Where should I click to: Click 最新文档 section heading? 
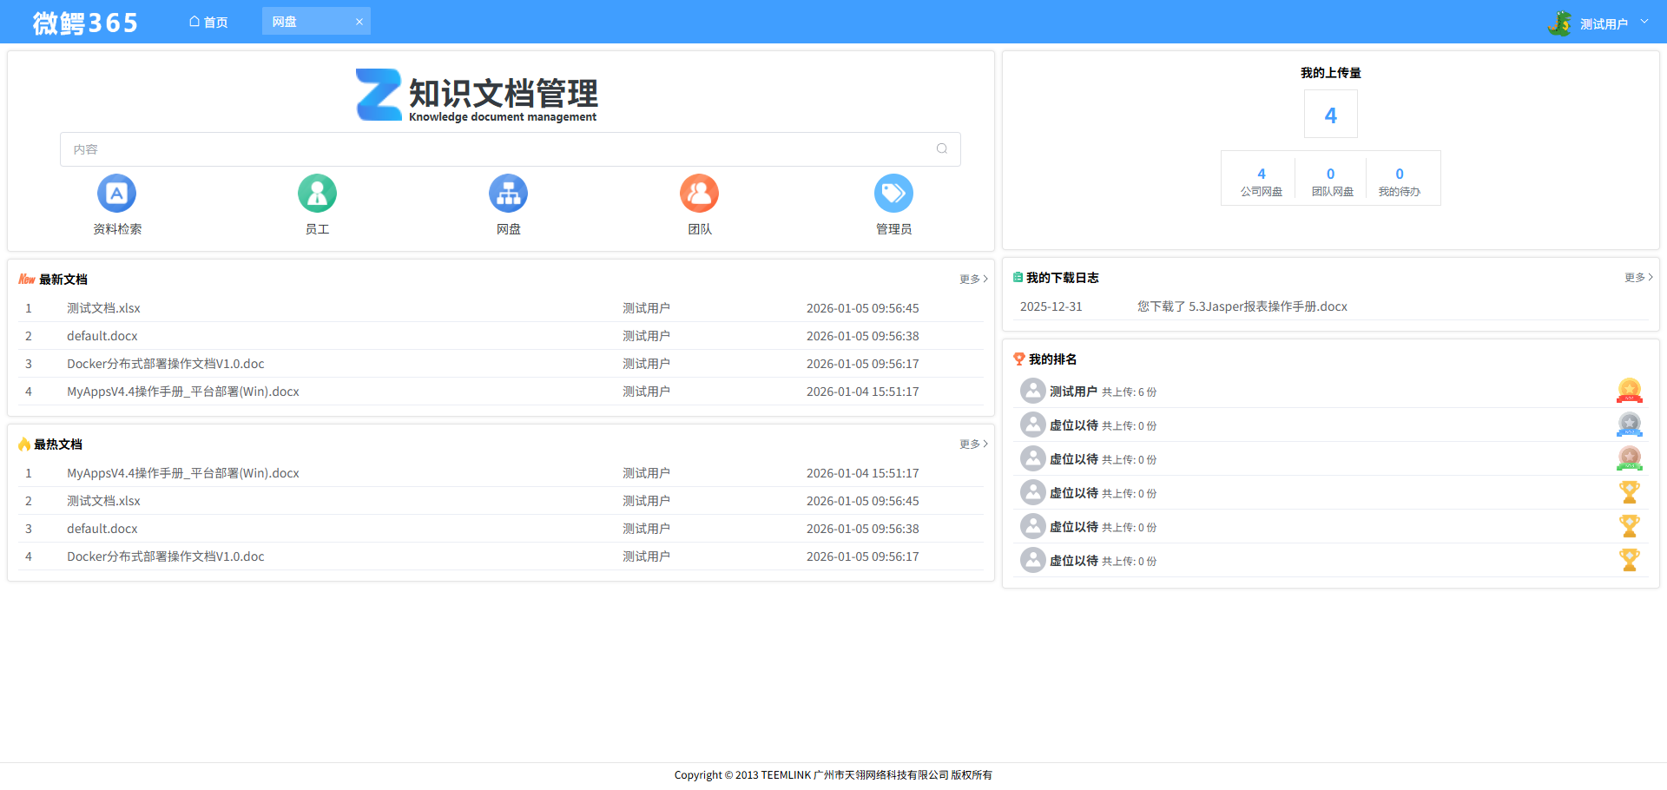pos(63,279)
